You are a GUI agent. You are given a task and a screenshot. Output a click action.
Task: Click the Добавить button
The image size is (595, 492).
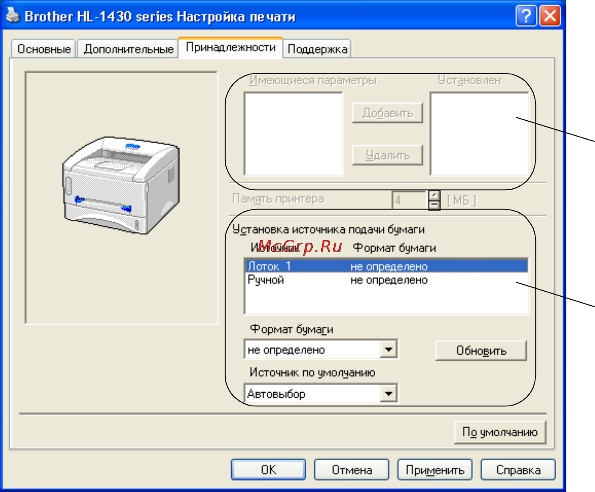(388, 113)
